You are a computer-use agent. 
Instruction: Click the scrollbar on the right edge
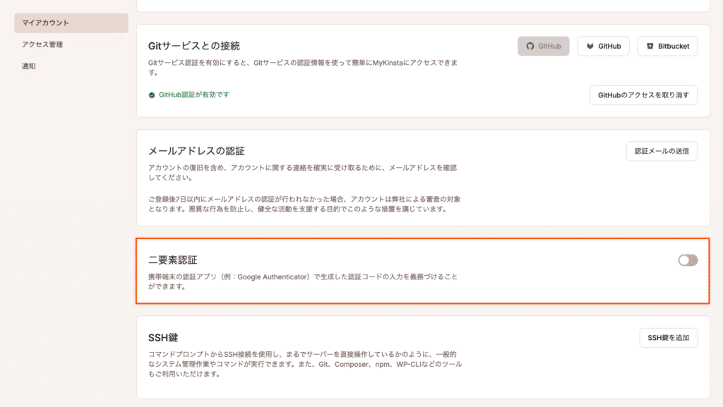[721, 203]
